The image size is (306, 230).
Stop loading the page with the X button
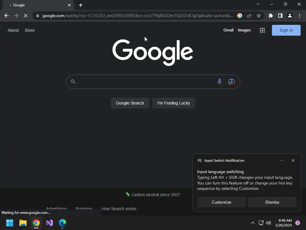[26, 16]
